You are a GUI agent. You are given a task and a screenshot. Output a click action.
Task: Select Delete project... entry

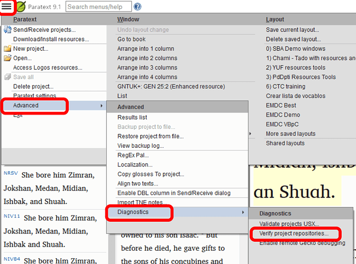33,87
